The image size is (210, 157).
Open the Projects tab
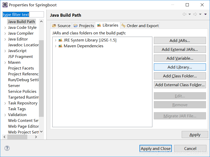coord(84,26)
